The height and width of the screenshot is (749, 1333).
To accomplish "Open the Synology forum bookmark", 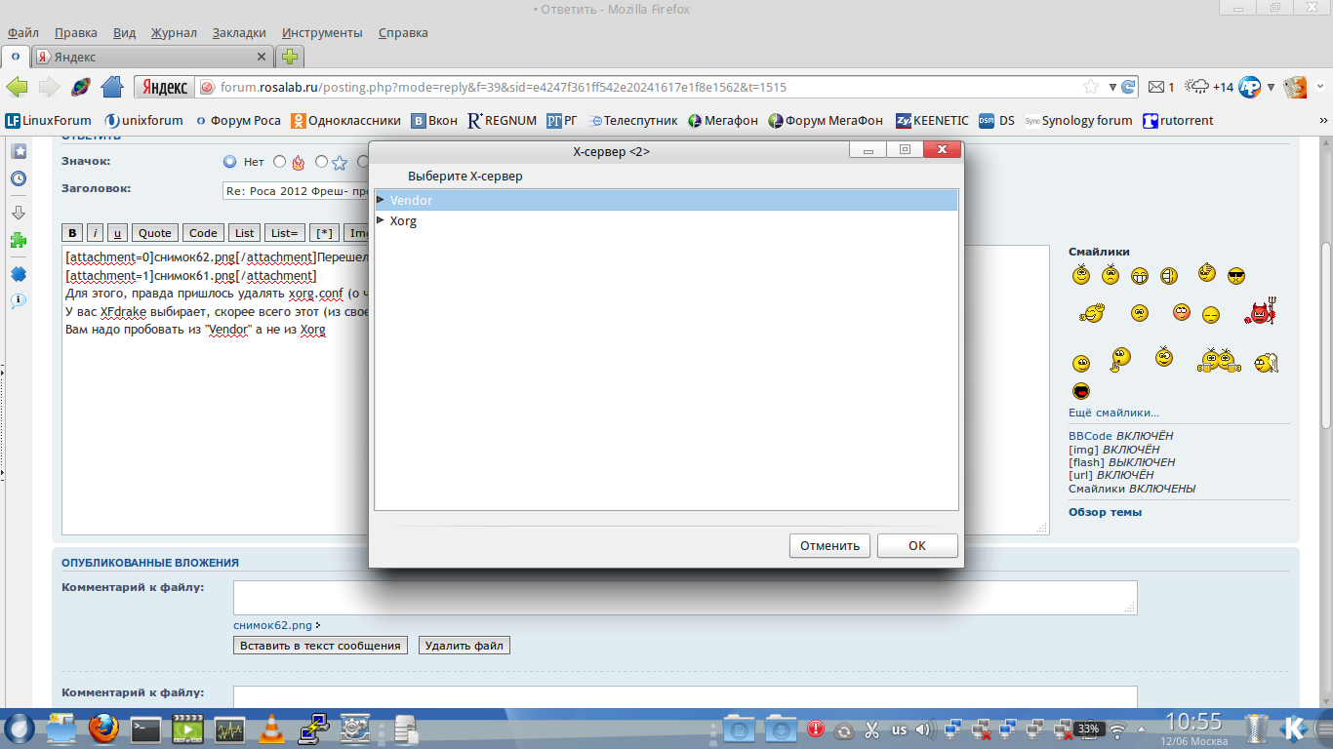I will (1078, 121).
